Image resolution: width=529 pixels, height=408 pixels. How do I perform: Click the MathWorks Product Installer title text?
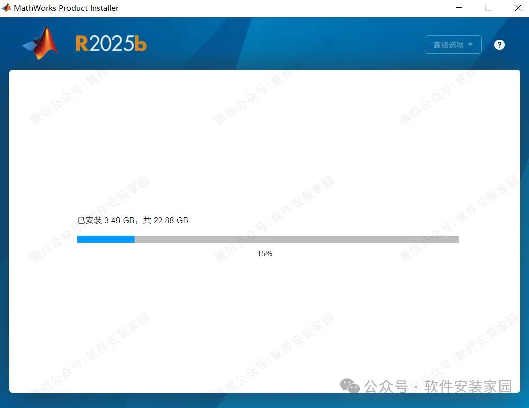(67, 8)
